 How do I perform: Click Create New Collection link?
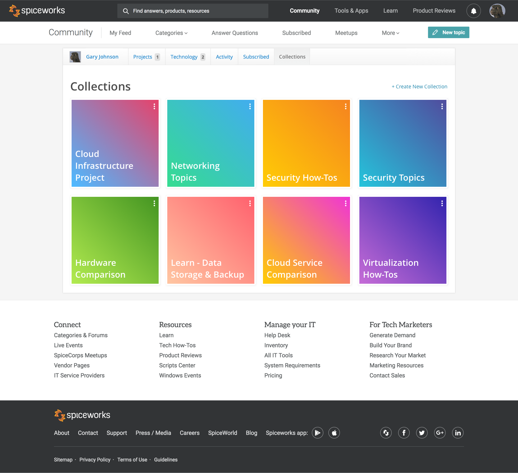[x=419, y=87]
